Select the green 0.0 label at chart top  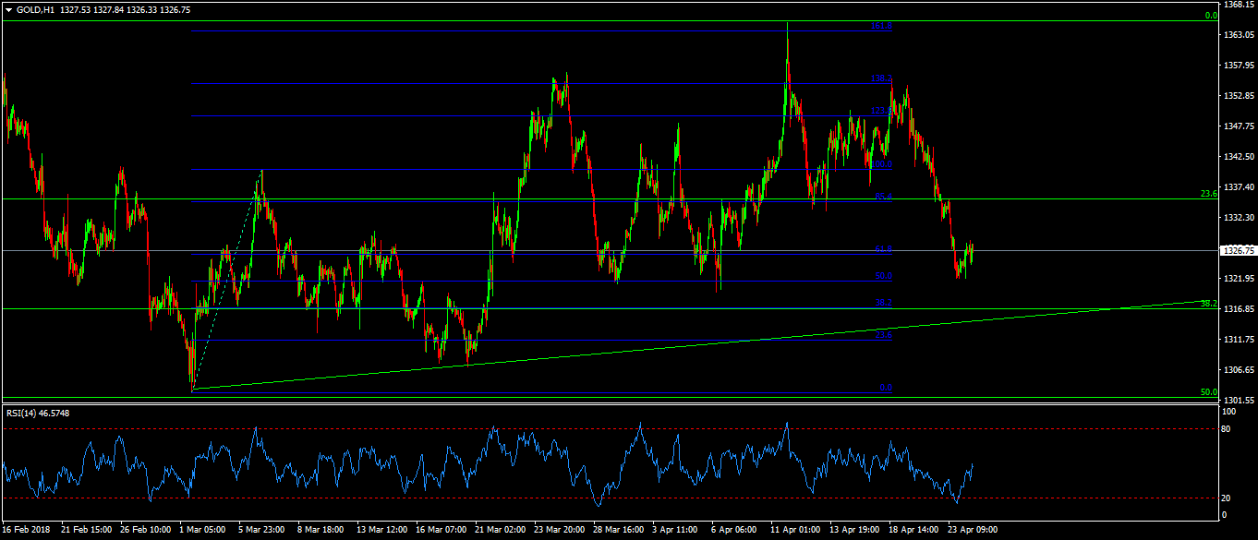(x=1211, y=16)
